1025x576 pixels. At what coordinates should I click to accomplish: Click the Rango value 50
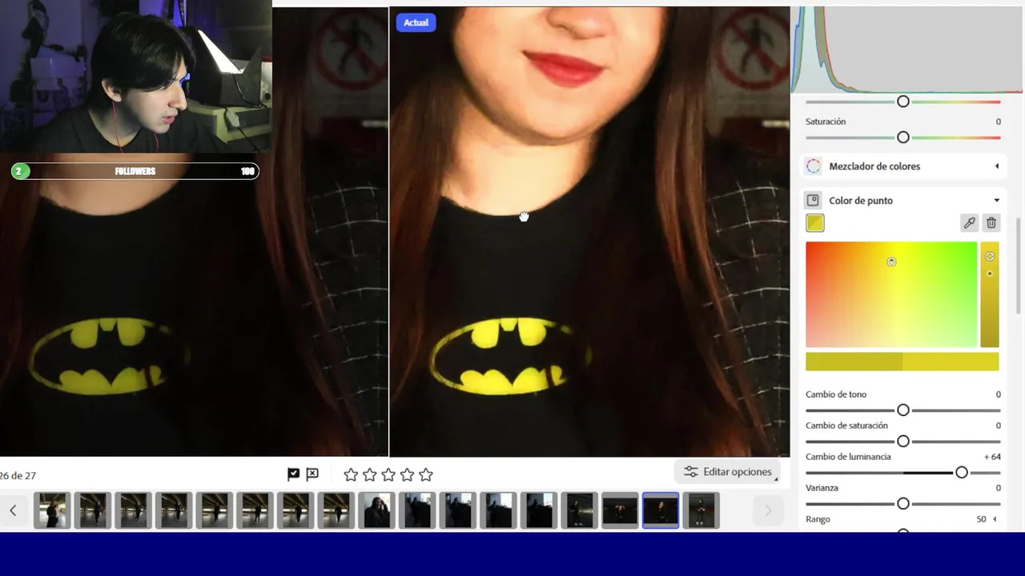click(x=981, y=519)
